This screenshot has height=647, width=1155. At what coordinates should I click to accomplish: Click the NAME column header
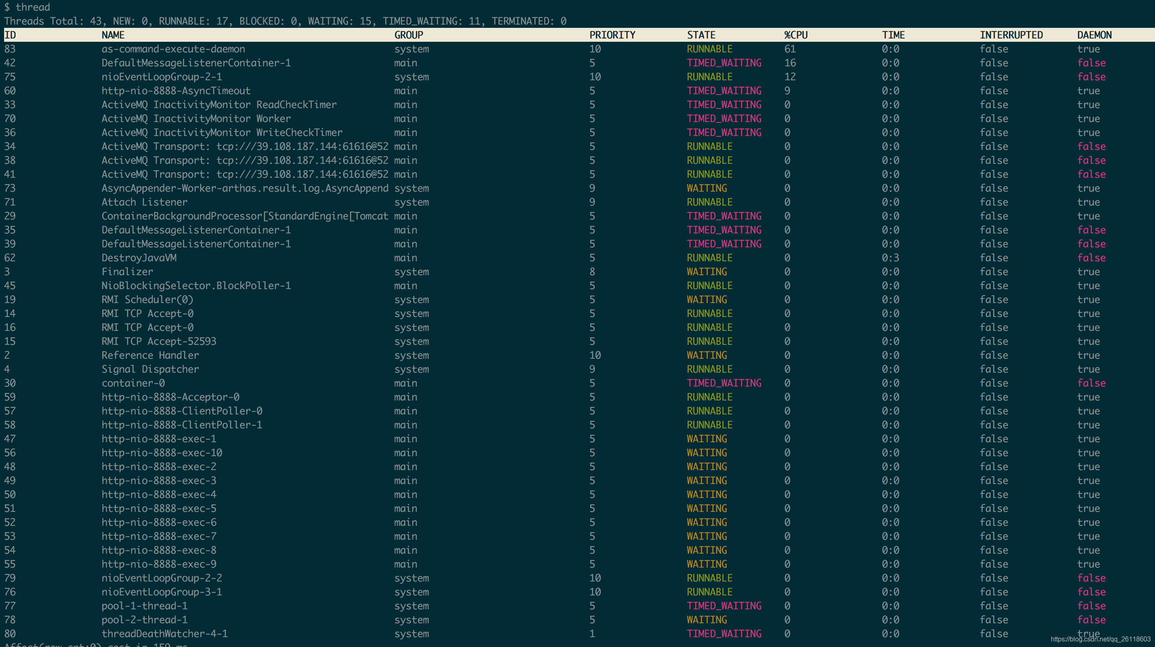click(113, 35)
